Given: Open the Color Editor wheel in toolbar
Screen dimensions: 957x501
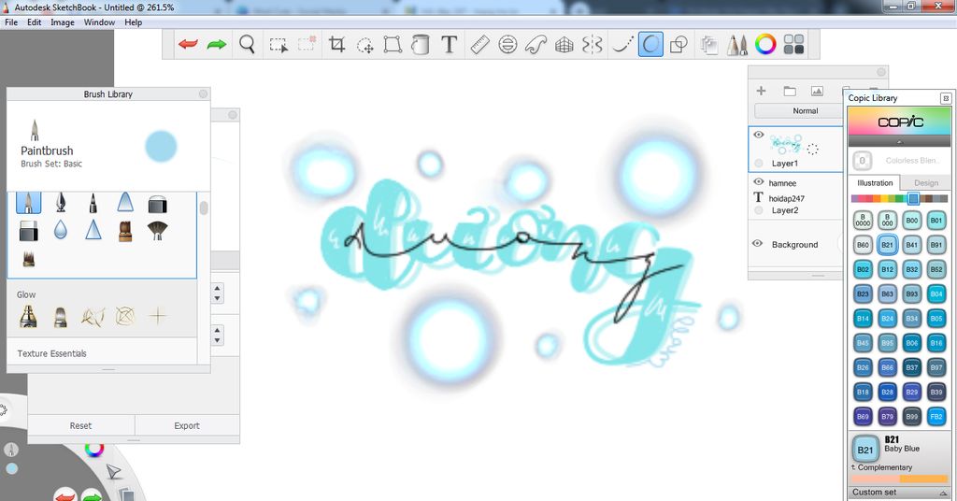Looking at the screenshot, I should pos(765,45).
